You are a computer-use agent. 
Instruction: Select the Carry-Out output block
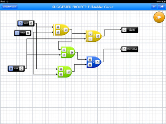(x=130, y=49)
